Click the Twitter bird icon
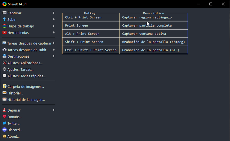 (x=4, y=123)
